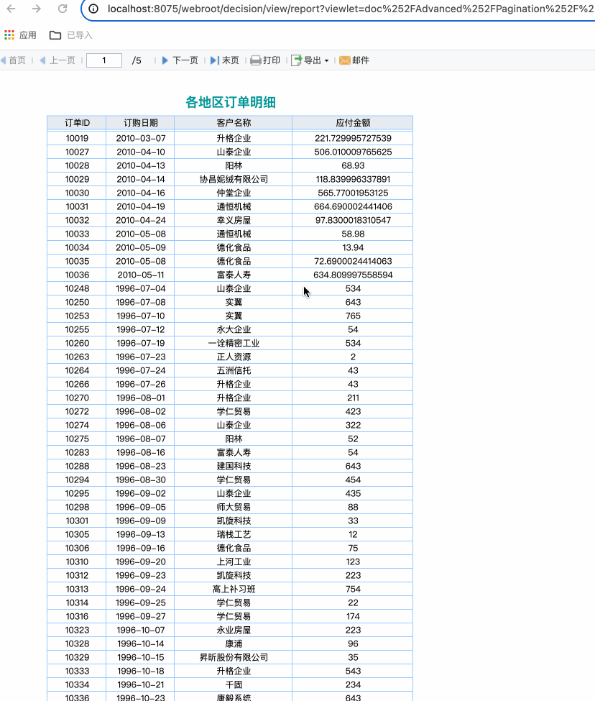Click customer cell 高上补习班
The image size is (595, 701).
233,590
